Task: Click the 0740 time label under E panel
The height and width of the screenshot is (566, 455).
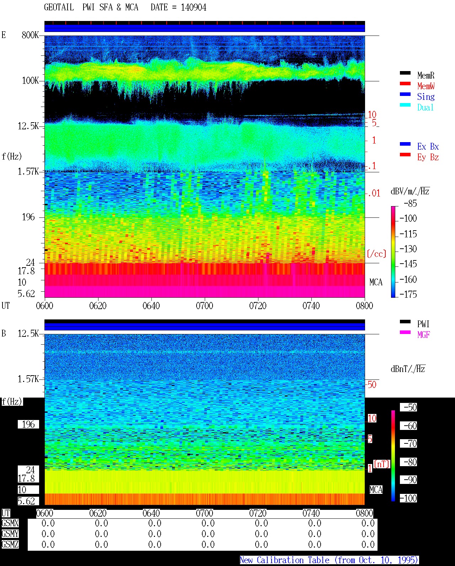Action: click(x=311, y=306)
